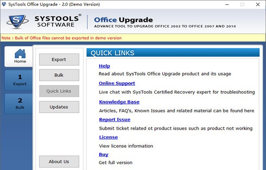Switch to the 1 Export sidebar tab
Viewport: 266px width, 170px height.
[x=19, y=80]
